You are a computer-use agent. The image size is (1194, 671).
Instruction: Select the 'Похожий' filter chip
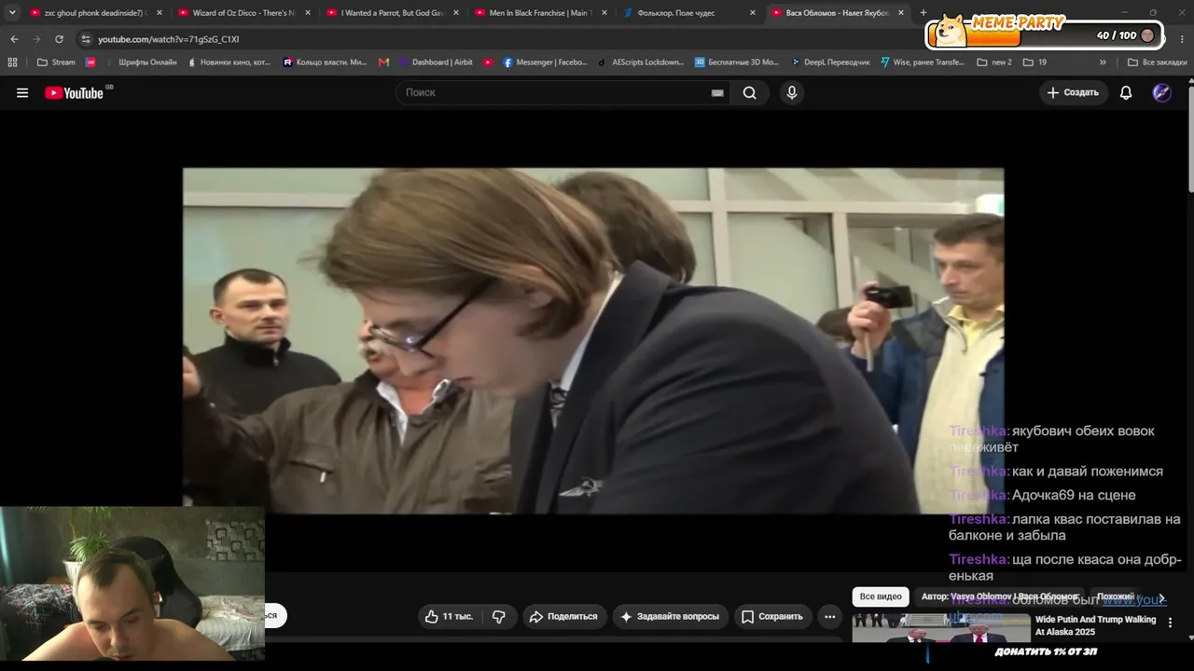coord(1116,596)
